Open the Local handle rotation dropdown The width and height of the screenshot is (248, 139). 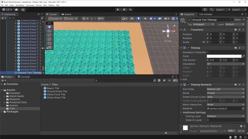click(x=71, y=19)
